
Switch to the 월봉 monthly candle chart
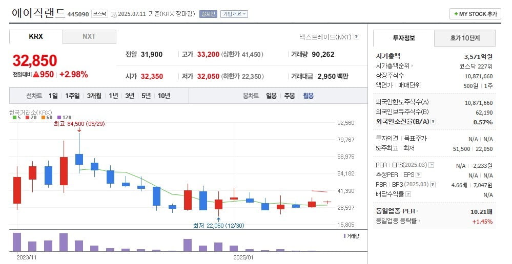308,96
